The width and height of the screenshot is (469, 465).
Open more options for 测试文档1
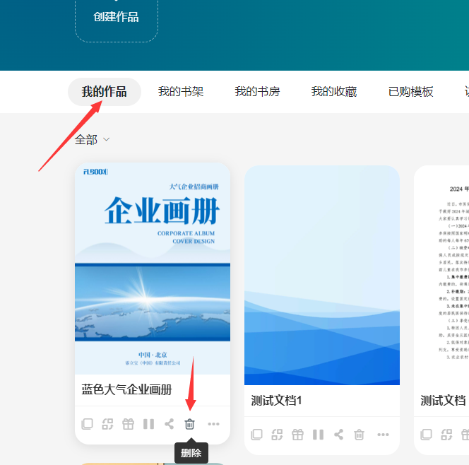pyautogui.click(x=383, y=435)
